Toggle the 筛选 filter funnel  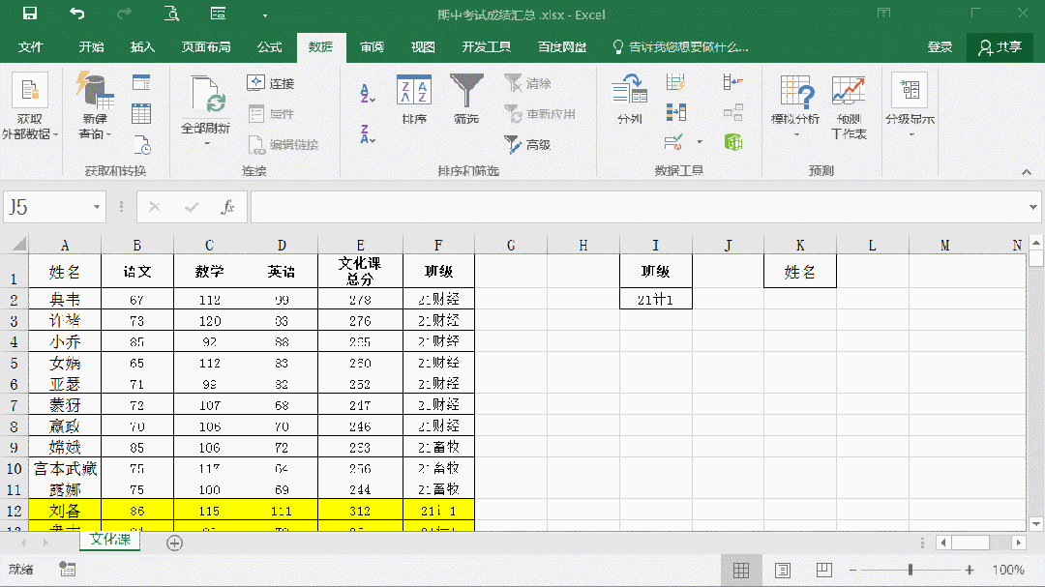(465, 100)
